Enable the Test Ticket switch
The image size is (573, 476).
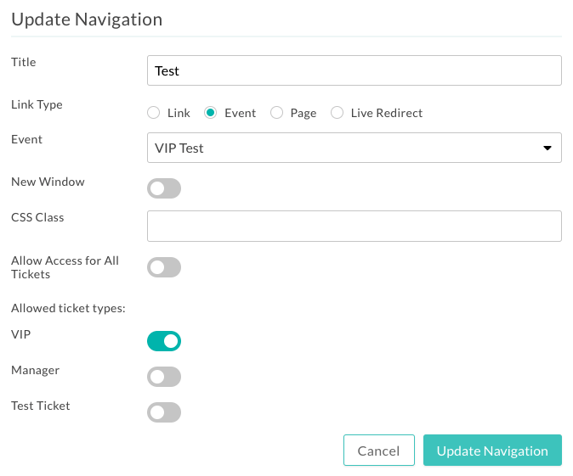pos(164,412)
